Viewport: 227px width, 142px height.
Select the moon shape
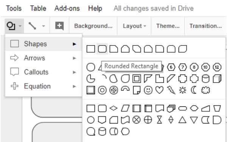tap(194, 90)
